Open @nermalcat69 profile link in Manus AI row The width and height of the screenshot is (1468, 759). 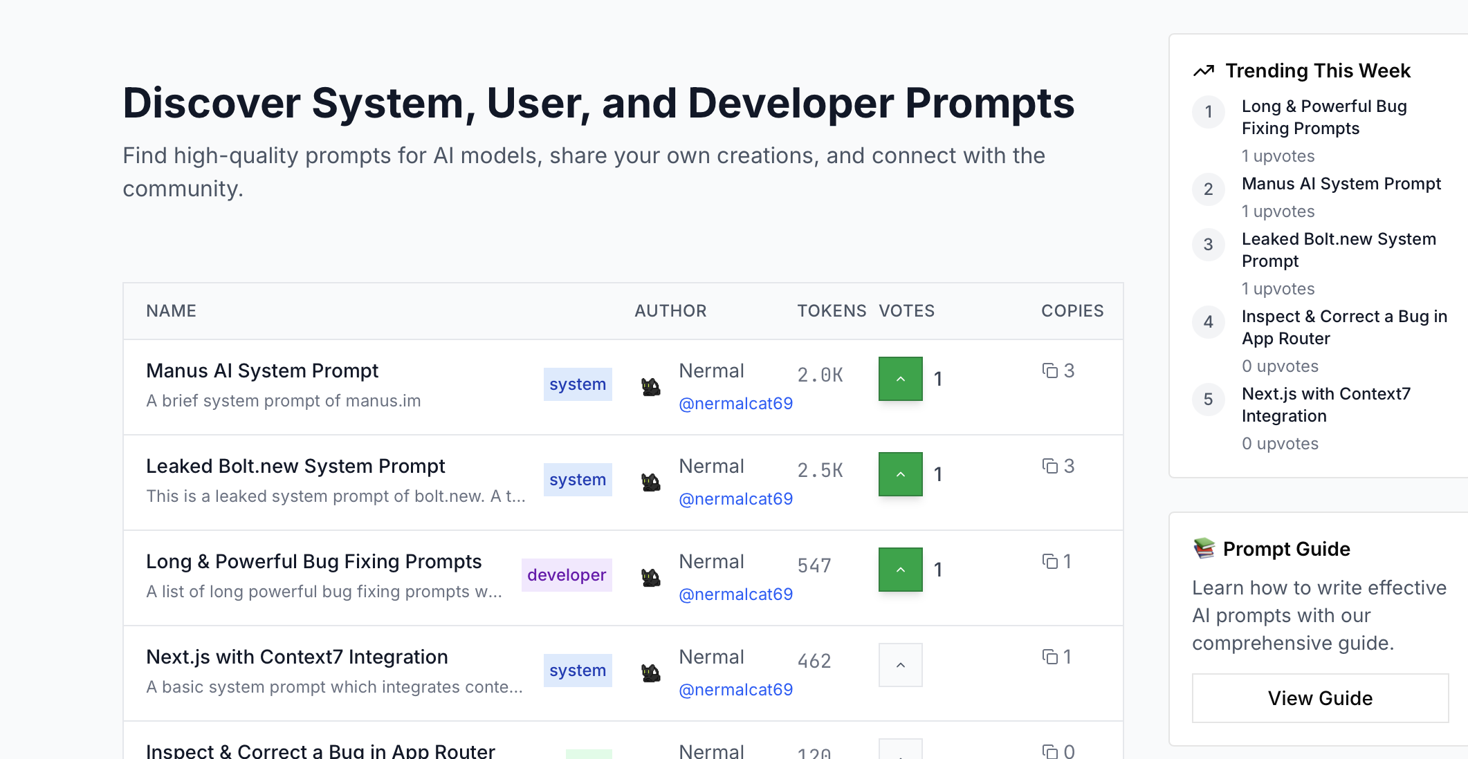click(x=735, y=404)
